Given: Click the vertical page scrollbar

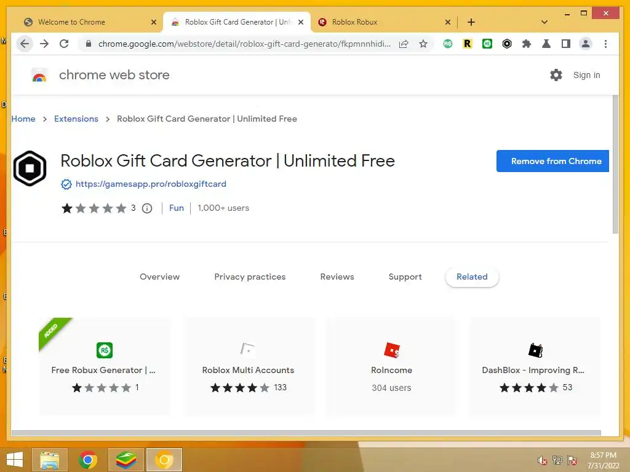Looking at the screenshot, I should 615,165.
